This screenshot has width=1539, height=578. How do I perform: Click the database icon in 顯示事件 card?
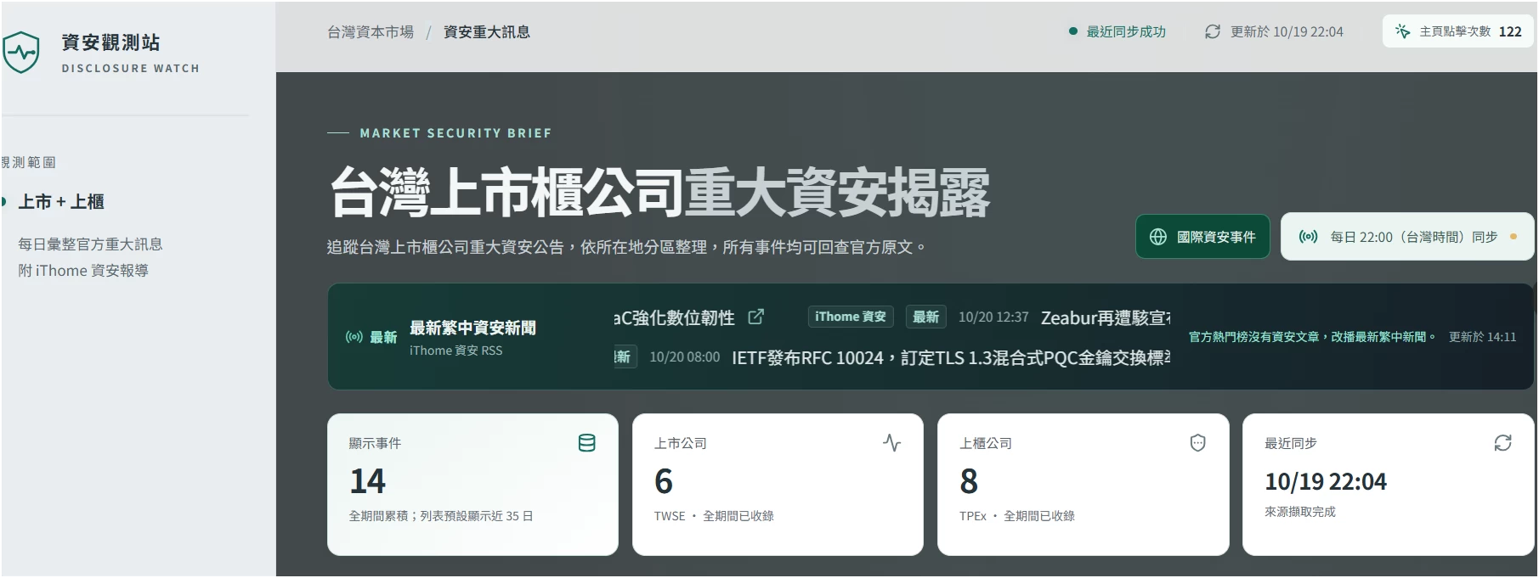[586, 443]
